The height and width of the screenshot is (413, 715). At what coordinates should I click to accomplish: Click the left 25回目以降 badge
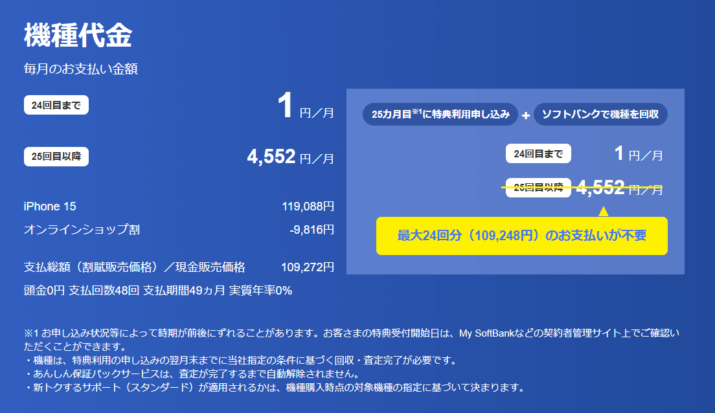pos(56,157)
